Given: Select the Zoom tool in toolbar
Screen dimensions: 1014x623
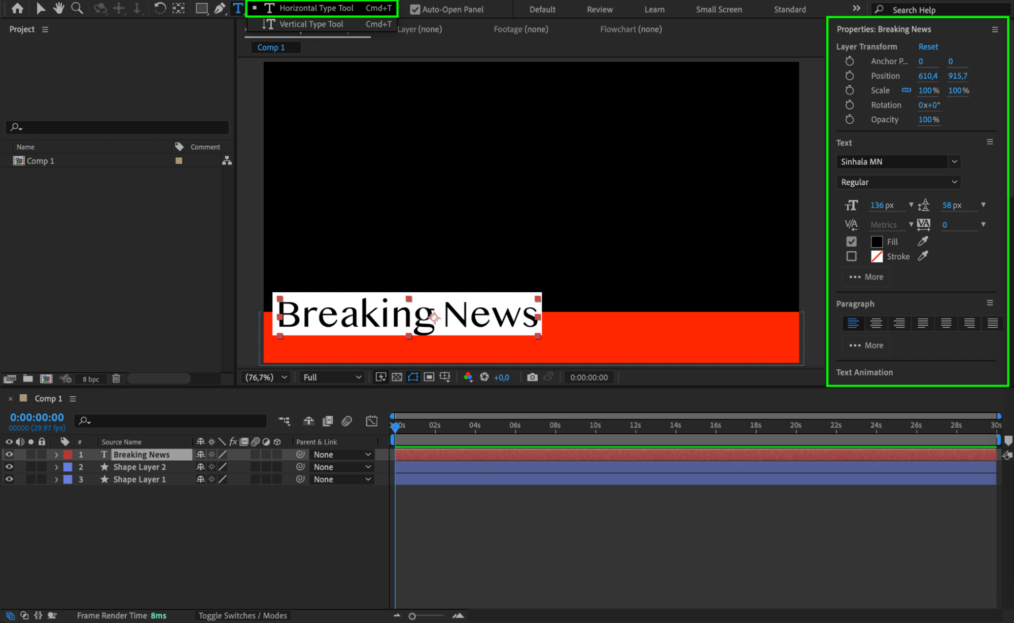Looking at the screenshot, I should click(77, 8).
